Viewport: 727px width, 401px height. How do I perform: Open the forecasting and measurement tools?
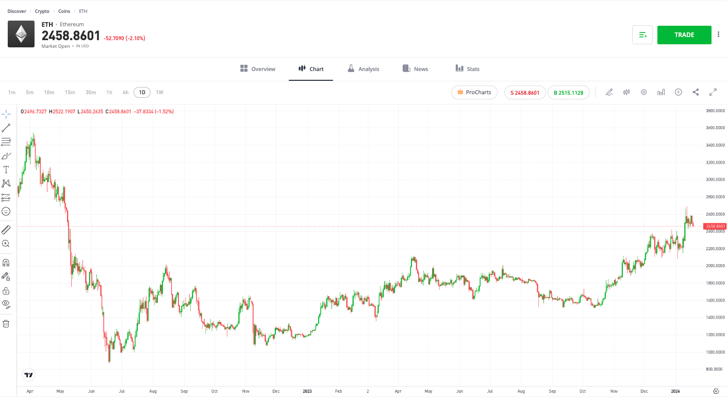[6, 197]
